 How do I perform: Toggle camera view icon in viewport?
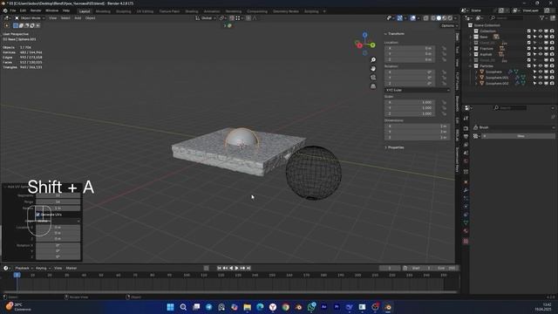click(x=373, y=78)
